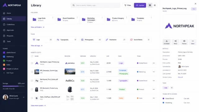Select the Illustration tag card
Image resolution: width=199 pixels, height=112 pixels.
click(x=116, y=40)
